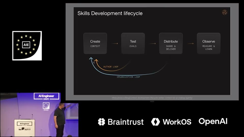Click the "ORGANIZATION LOOP" label
244x137 pixels.
[128, 77]
